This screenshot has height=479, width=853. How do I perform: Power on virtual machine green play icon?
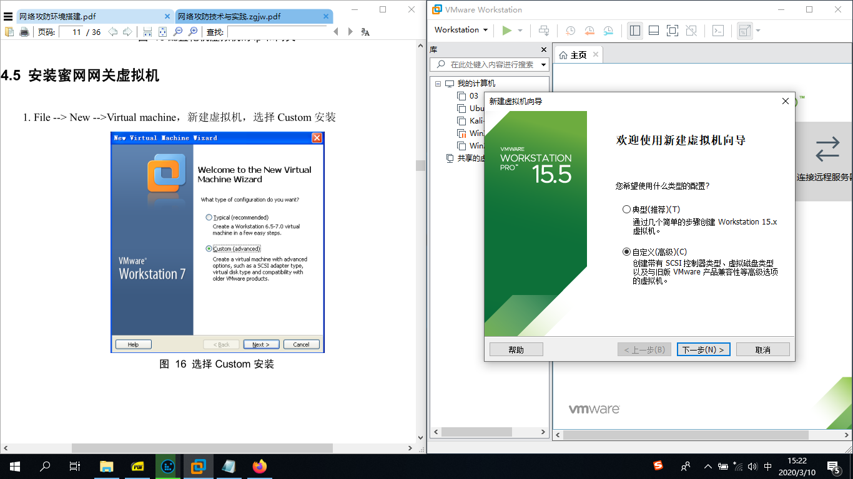point(506,30)
